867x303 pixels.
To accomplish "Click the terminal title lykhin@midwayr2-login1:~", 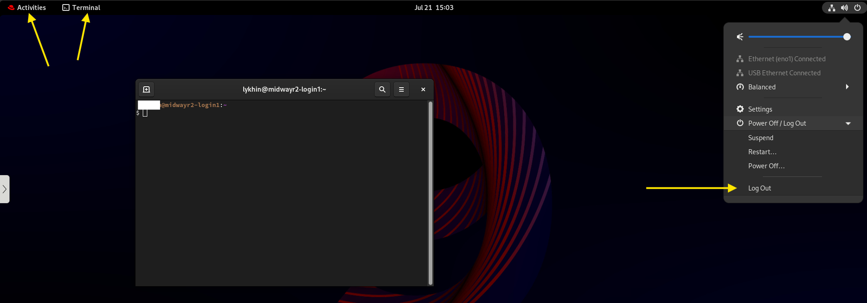I will (x=285, y=89).
